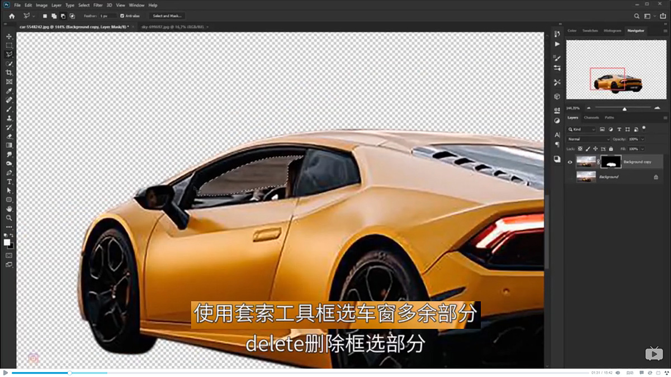Filter for type layers in the Layers panel
The width and height of the screenshot is (671, 377).
619,130
